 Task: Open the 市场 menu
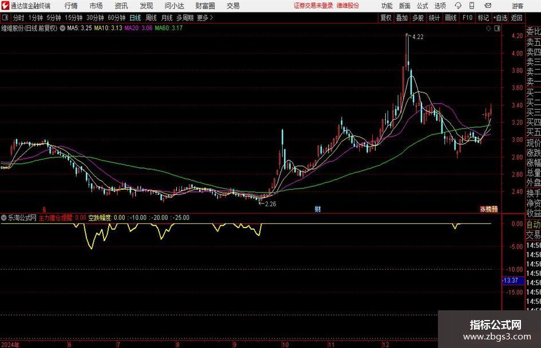tap(96, 6)
